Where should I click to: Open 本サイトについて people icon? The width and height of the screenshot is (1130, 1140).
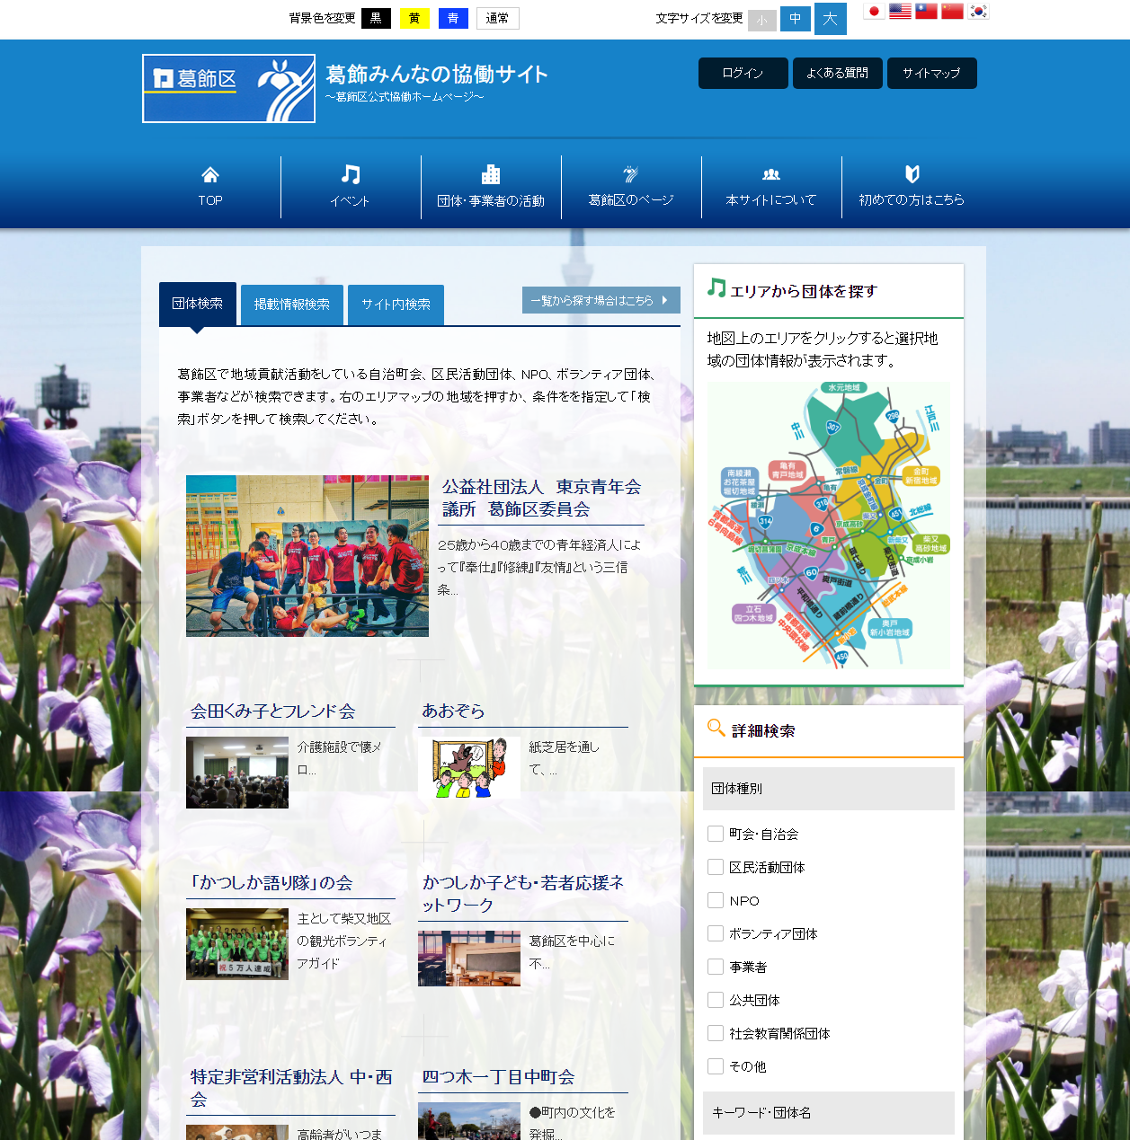pyautogui.click(x=771, y=174)
